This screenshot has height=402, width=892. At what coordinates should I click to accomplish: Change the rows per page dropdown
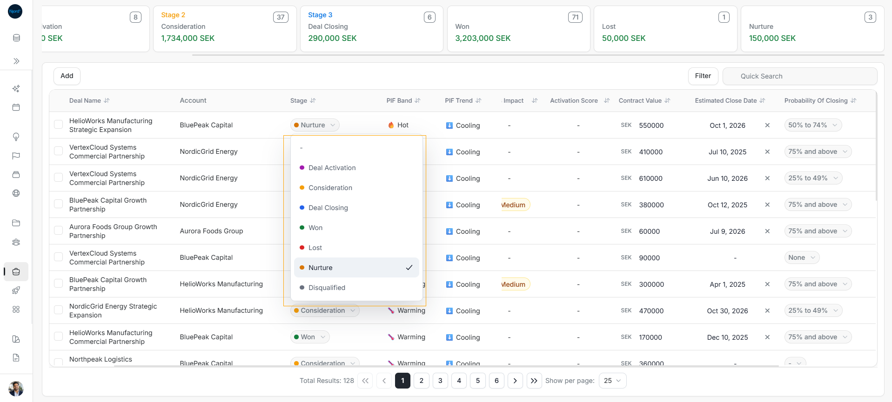click(x=612, y=381)
